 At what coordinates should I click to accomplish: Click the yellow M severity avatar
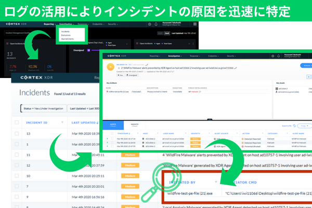point(110,67)
